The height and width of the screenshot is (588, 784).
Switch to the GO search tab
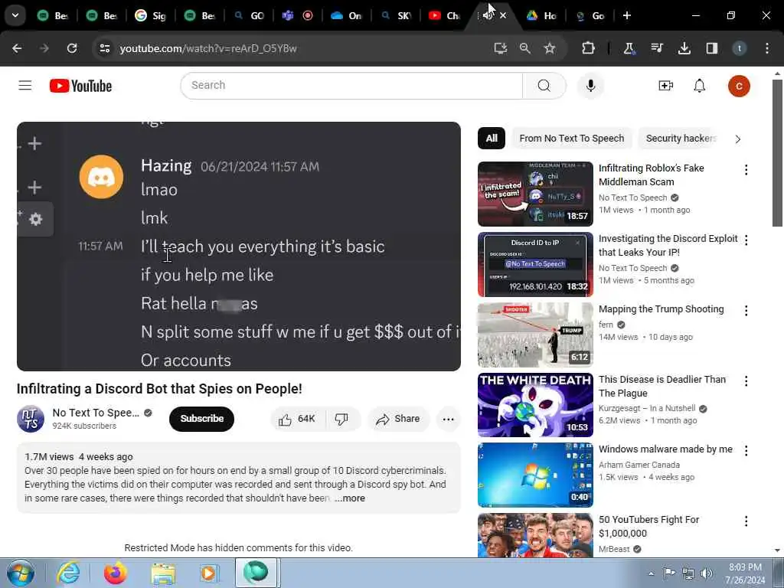249,15
